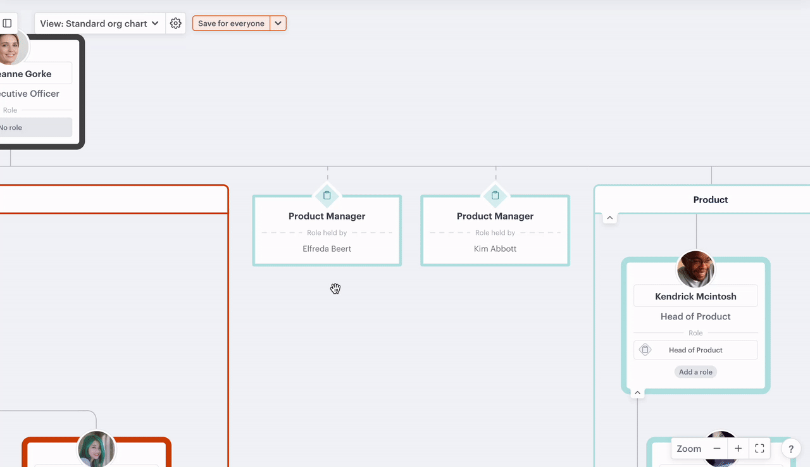Image resolution: width=810 pixels, height=467 pixels.
Task: Click Add a role for Kendrick Mcintosh
Action: click(695, 372)
